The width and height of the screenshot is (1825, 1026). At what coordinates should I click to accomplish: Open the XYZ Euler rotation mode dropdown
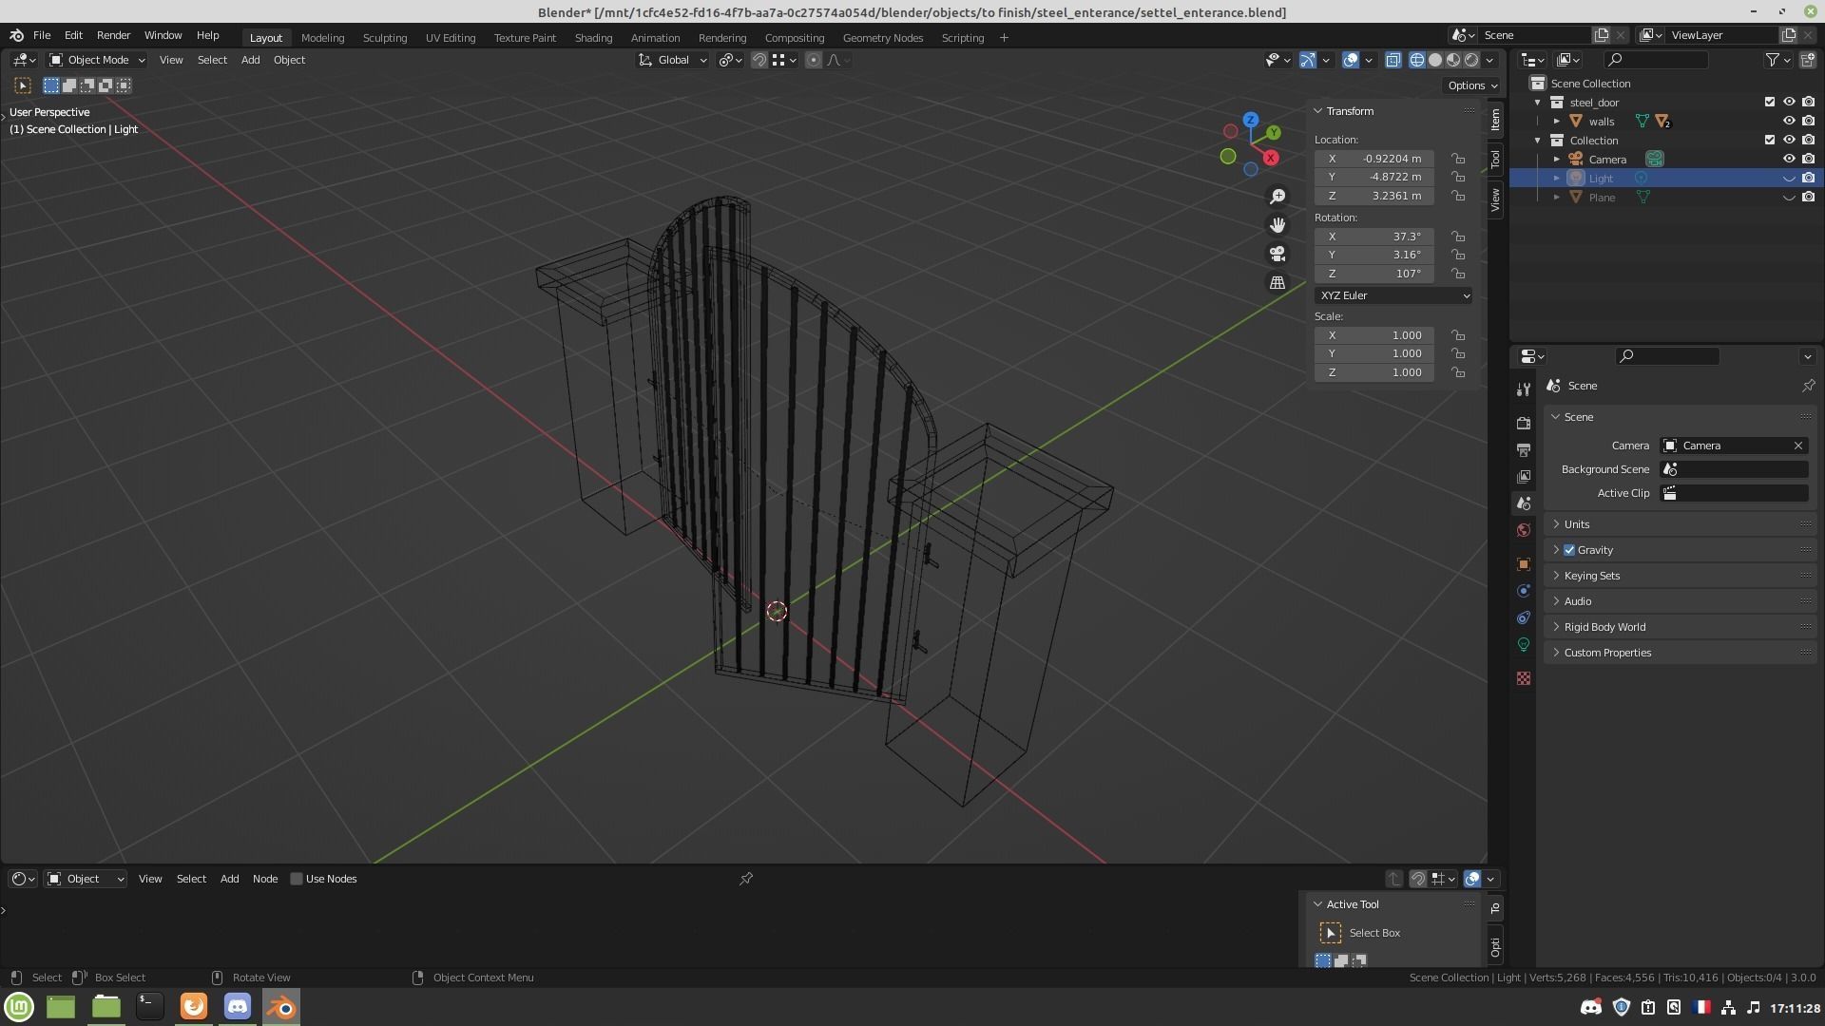(1393, 295)
